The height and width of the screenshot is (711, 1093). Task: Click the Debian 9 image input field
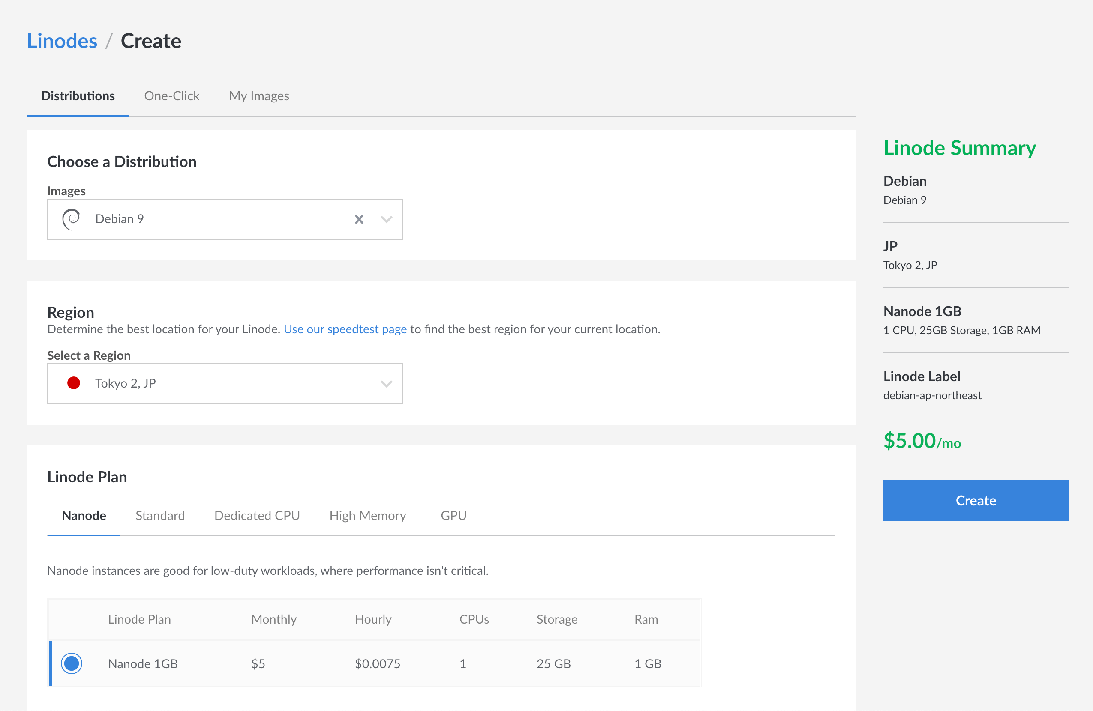click(x=225, y=219)
